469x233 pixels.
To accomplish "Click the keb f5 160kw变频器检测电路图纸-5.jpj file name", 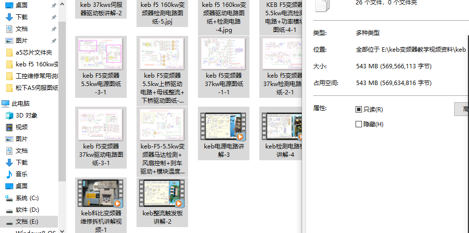I will 163,13.
